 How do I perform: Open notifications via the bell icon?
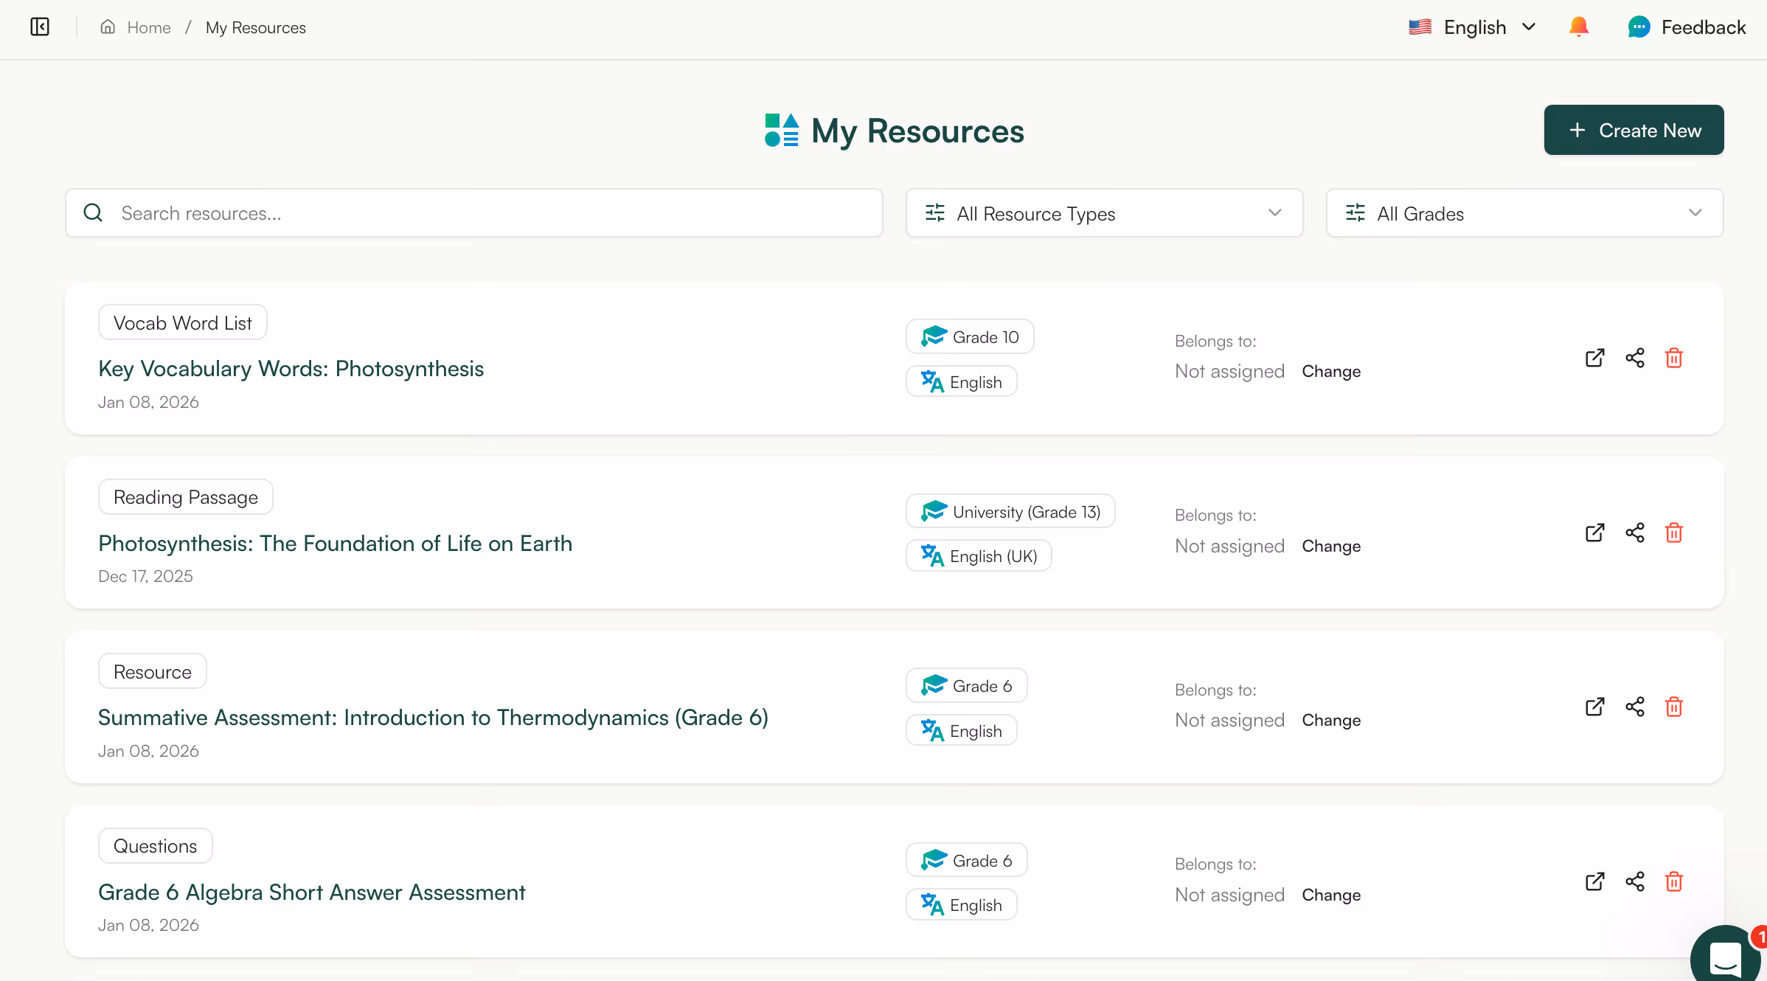[x=1579, y=27]
